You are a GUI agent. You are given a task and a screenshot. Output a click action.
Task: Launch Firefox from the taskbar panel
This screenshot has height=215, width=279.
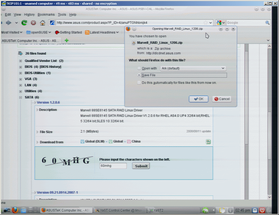[15, 210]
